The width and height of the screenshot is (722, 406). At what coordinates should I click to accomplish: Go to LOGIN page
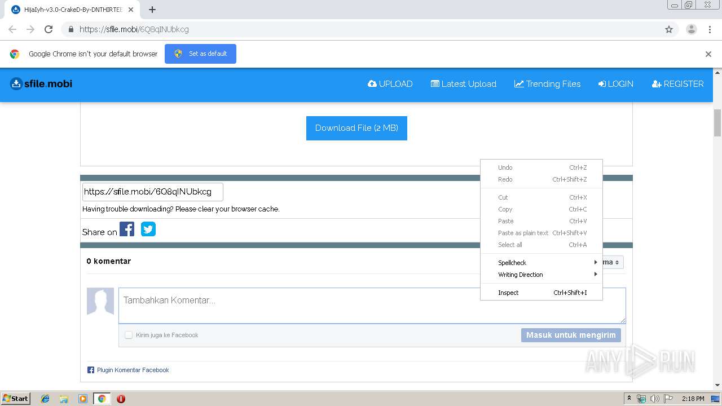[615, 84]
